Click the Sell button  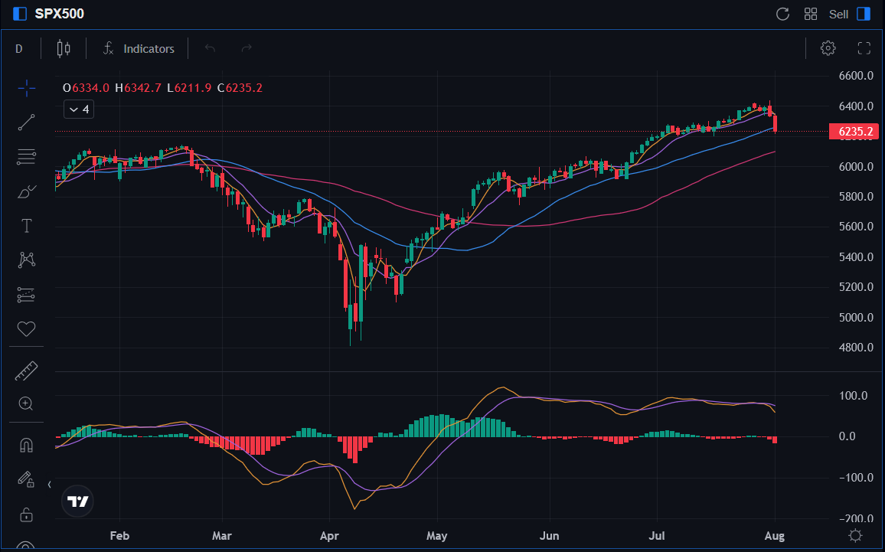pos(839,14)
